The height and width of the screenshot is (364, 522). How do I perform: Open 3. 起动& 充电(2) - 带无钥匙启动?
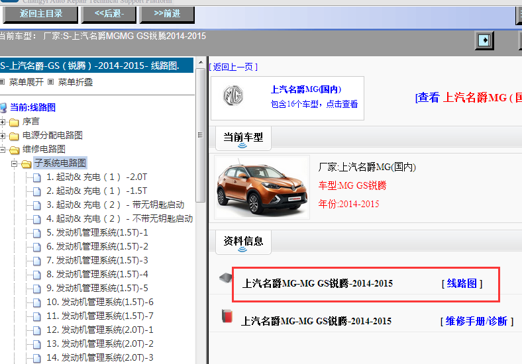(x=115, y=205)
